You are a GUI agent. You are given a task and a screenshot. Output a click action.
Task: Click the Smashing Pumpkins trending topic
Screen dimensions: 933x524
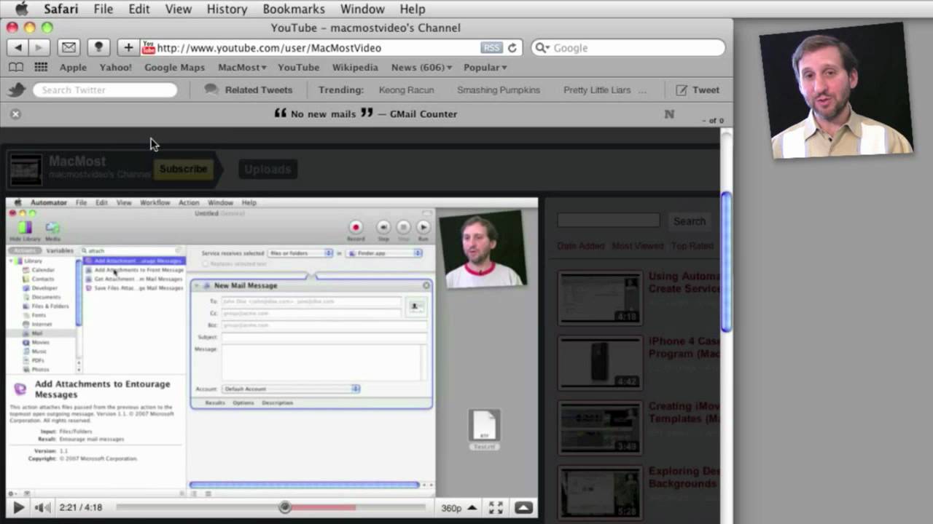(x=499, y=90)
